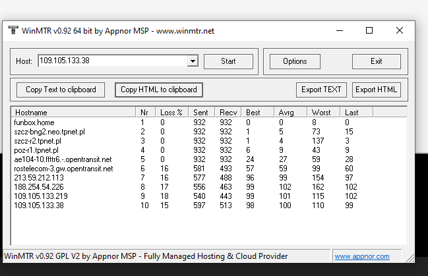This screenshot has height=276, width=428.
Task: Click the Recv column header
Action: pos(228,113)
